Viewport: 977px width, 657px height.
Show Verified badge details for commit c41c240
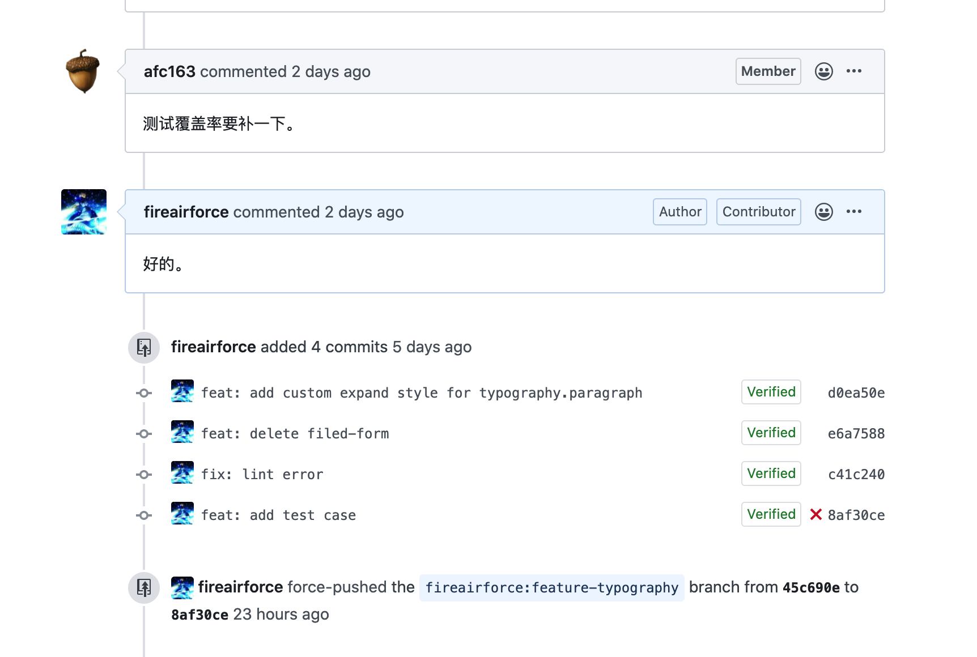click(x=771, y=473)
